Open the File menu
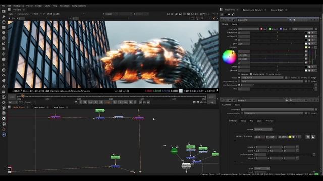 point(4,6)
